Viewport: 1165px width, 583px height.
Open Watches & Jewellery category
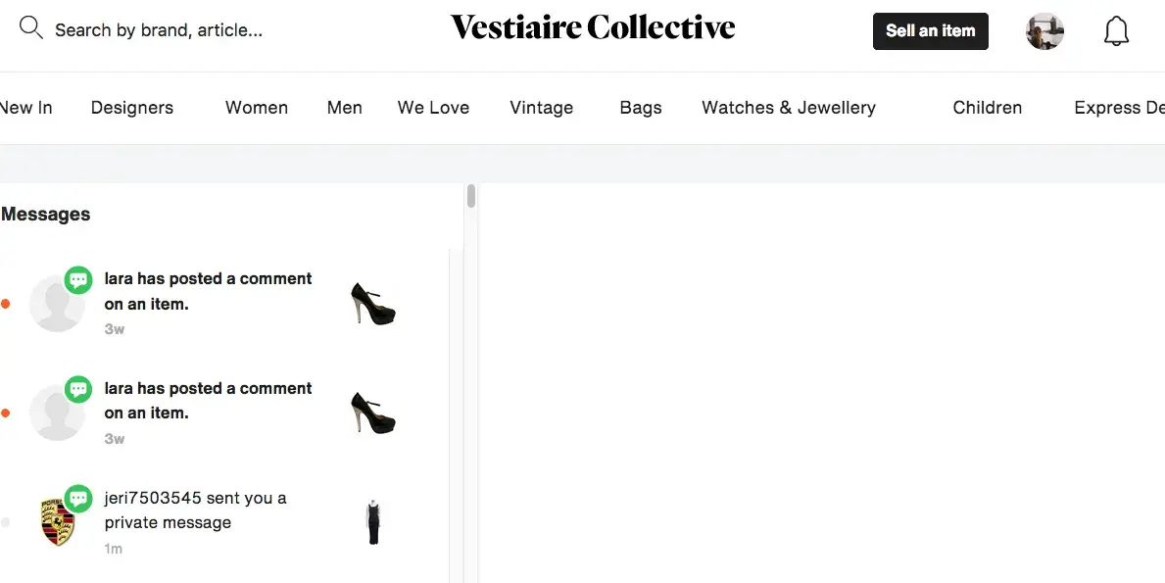[x=789, y=108]
